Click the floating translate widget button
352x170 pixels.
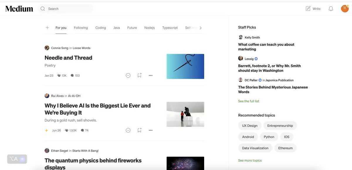17,159
